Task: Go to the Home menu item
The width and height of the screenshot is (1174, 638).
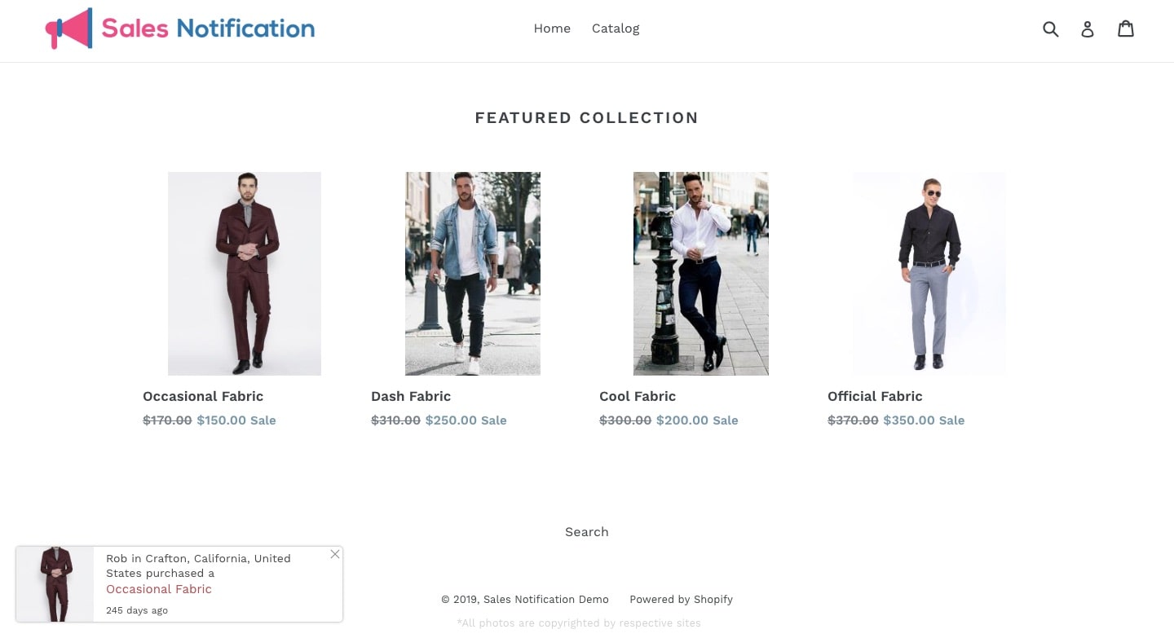Action: (x=552, y=29)
